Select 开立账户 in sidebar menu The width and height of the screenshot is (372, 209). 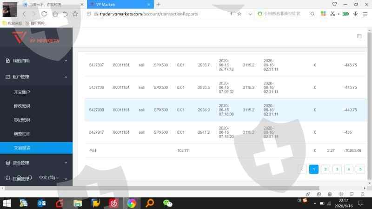tap(22, 92)
